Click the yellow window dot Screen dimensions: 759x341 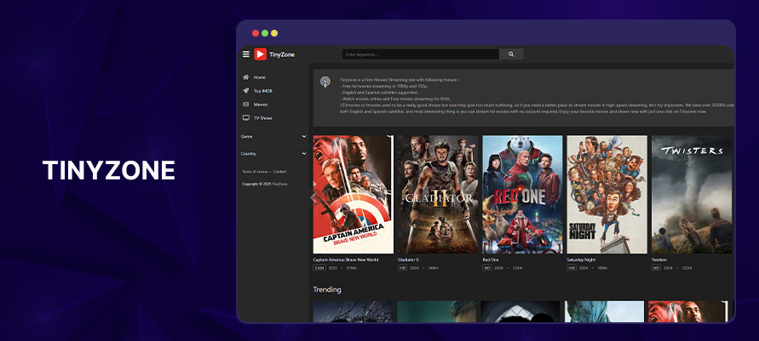tap(274, 33)
